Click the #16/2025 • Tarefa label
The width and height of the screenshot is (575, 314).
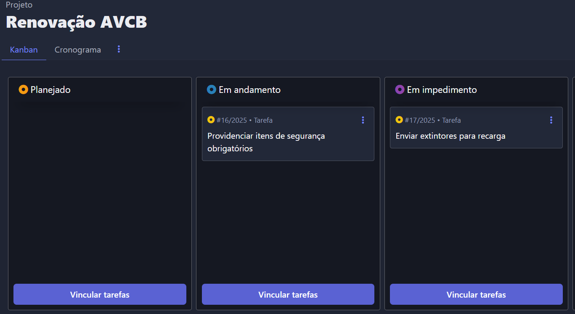pos(244,120)
